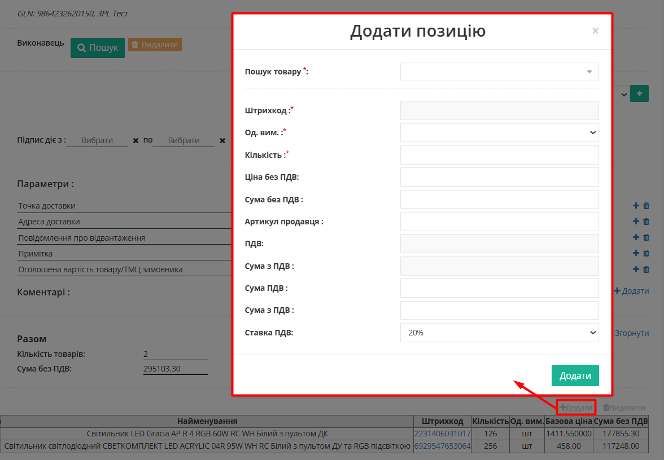Change the Ставка ПДВ from 20%
Viewport: 664px width, 460px height.
(499, 333)
